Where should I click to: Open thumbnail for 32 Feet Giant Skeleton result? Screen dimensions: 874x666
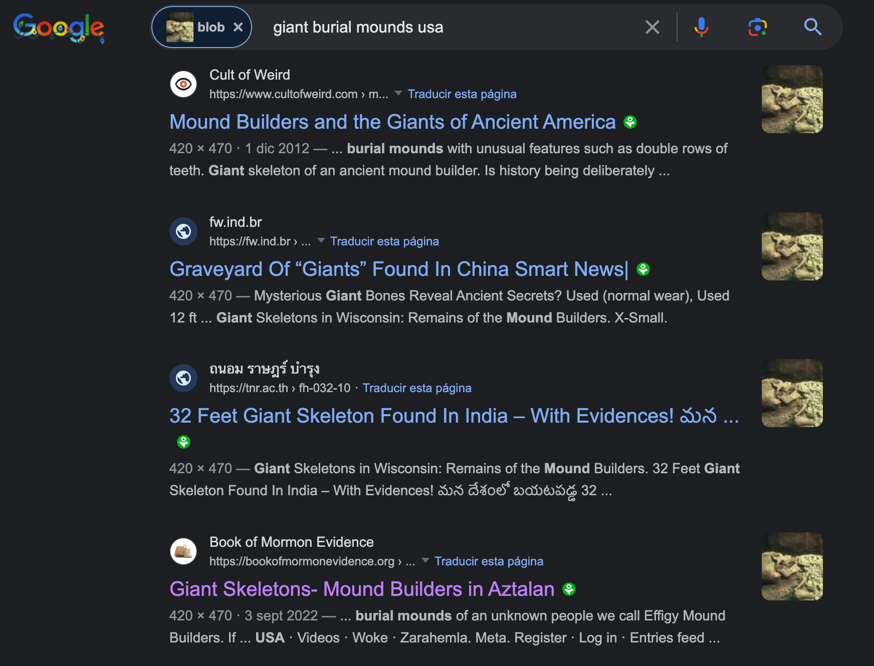click(x=792, y=393)
